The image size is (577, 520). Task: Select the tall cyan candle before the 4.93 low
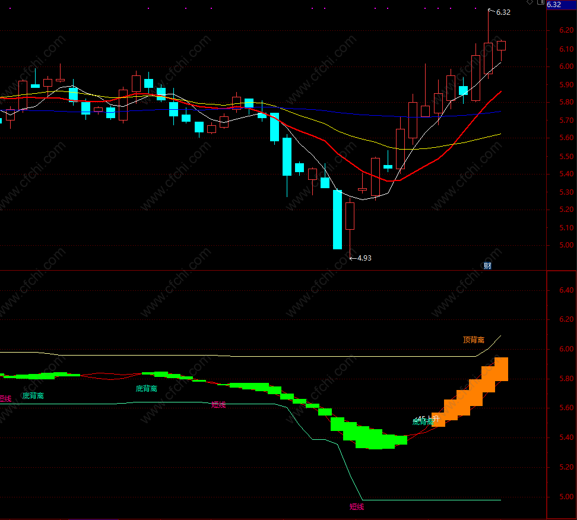point(337,219)
